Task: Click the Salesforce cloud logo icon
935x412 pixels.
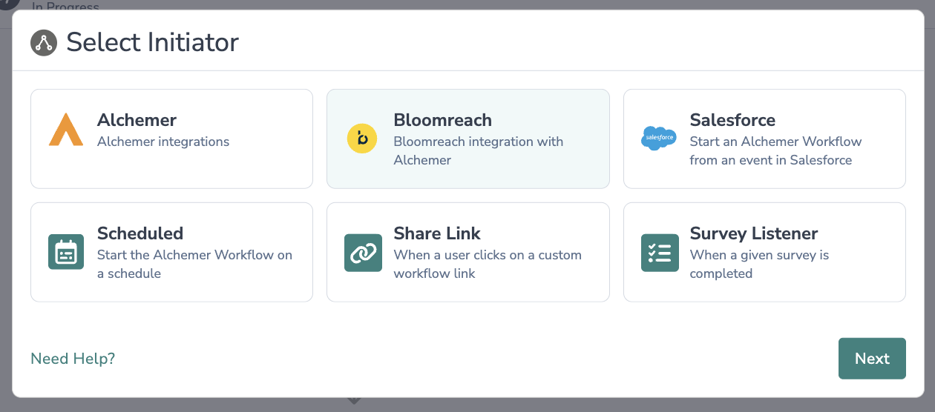Action: (658, 138)
